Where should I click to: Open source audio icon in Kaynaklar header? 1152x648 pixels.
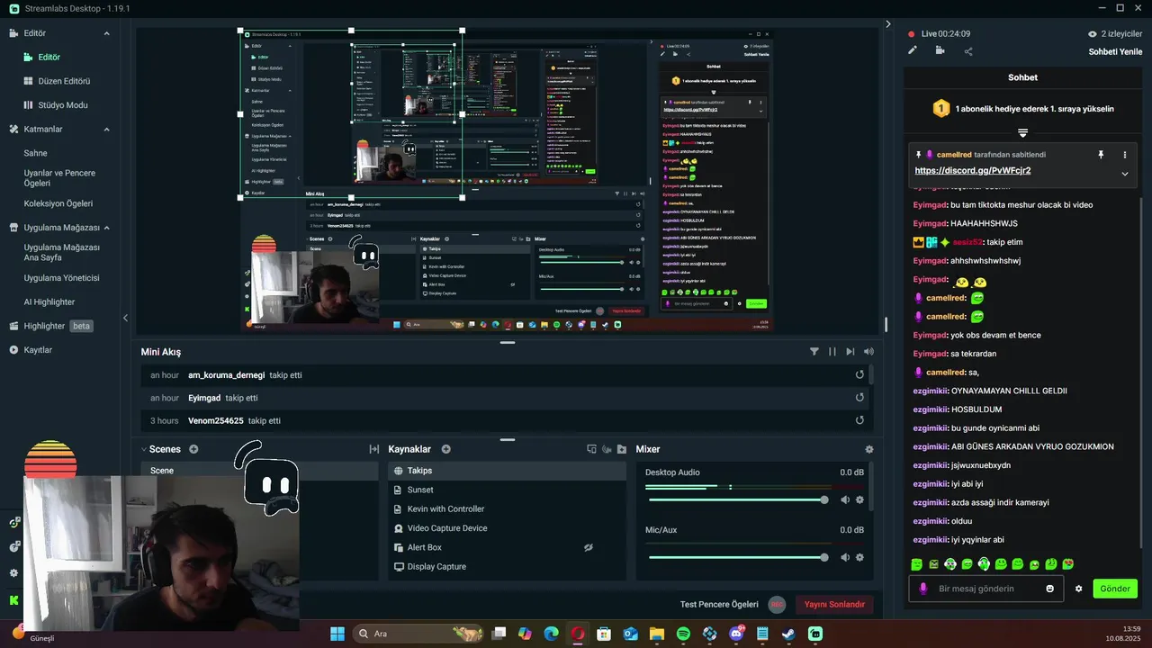[607, 449]
